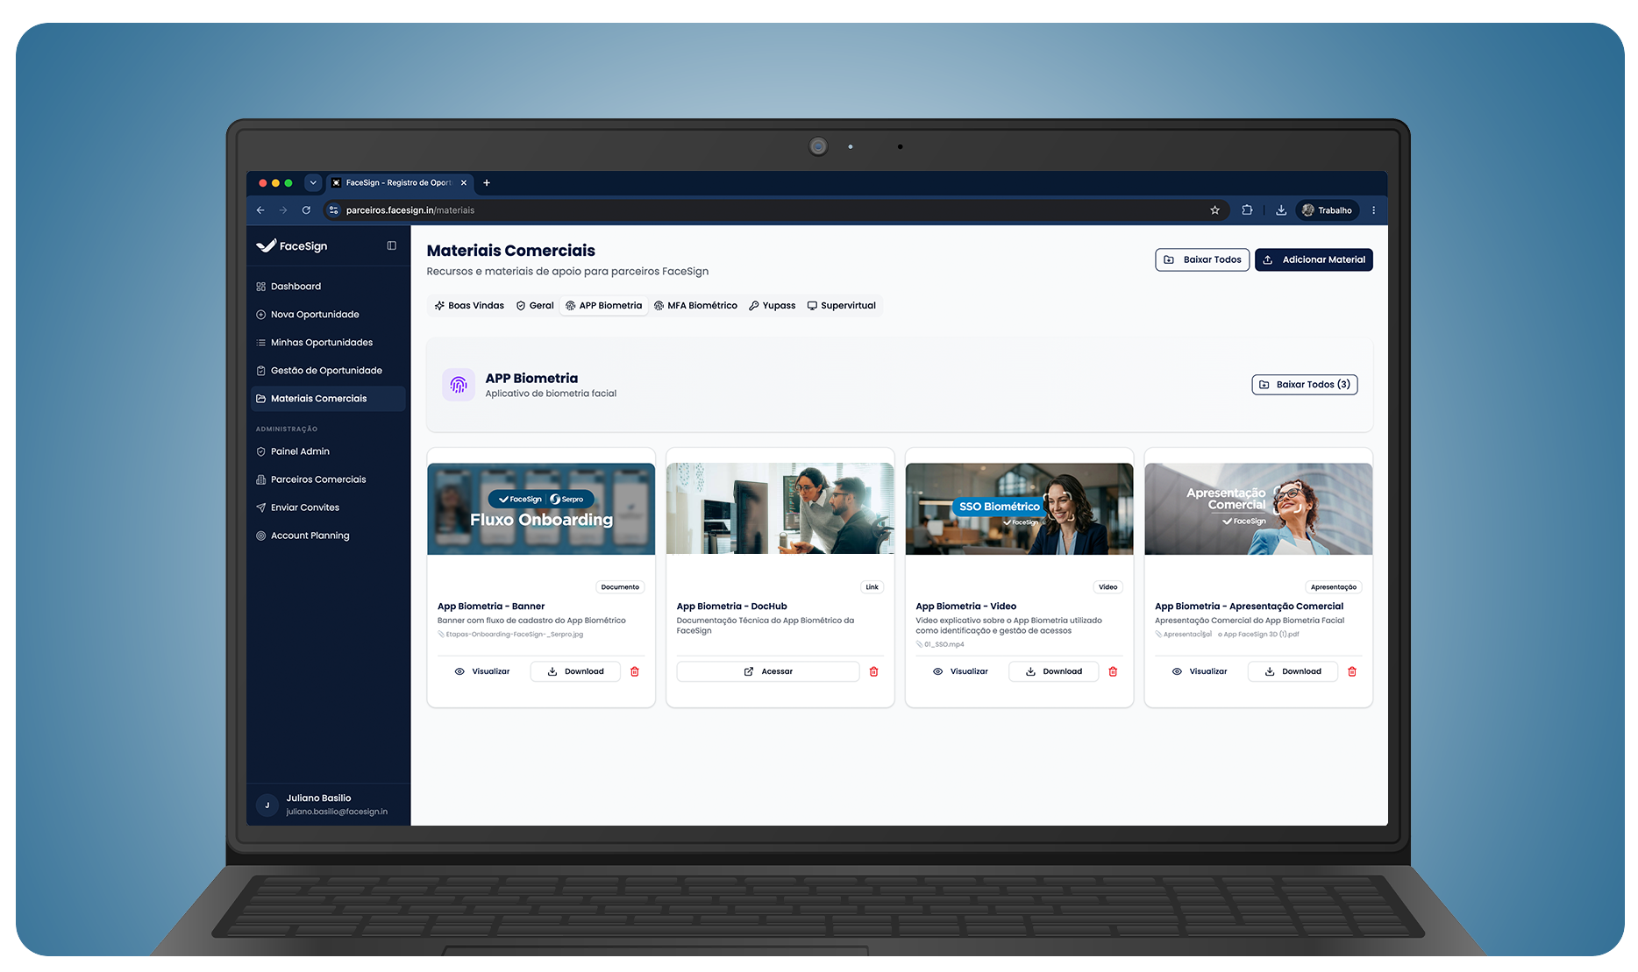Delete the App Biometria - Banner card
This screenshot has height=972, width=1638.
coord(635,671)
